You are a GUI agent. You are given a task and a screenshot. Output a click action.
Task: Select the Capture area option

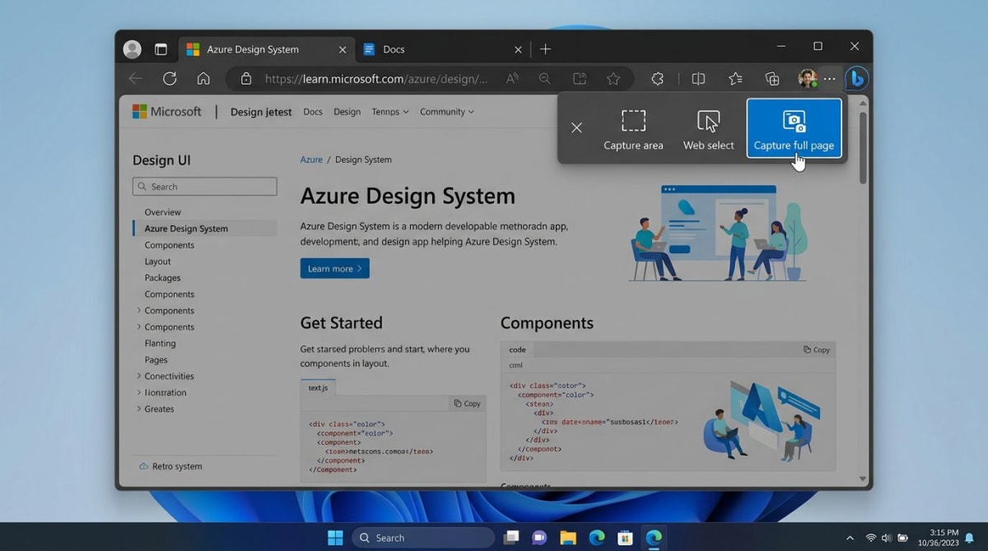633,130
